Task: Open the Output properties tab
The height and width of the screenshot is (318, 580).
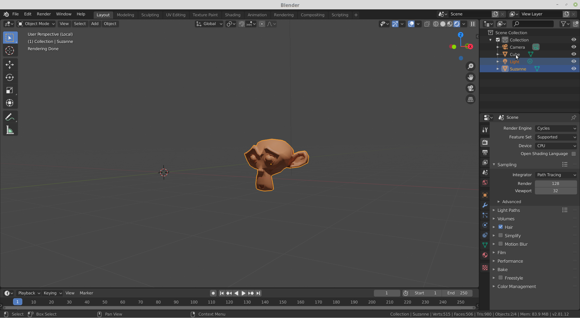Action: (485, 152)
